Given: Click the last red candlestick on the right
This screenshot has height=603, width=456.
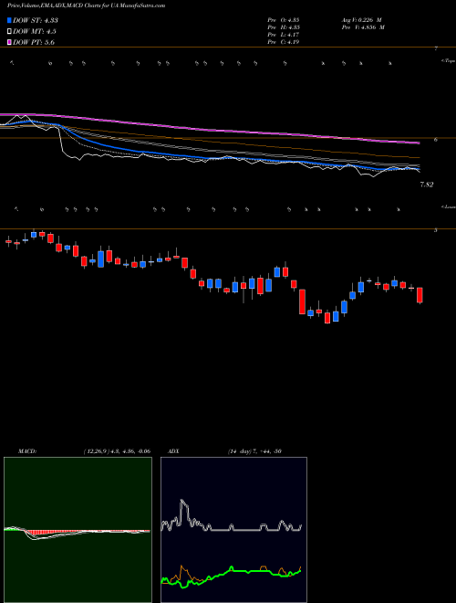Looking at the screenshot, I should [420, 295].
